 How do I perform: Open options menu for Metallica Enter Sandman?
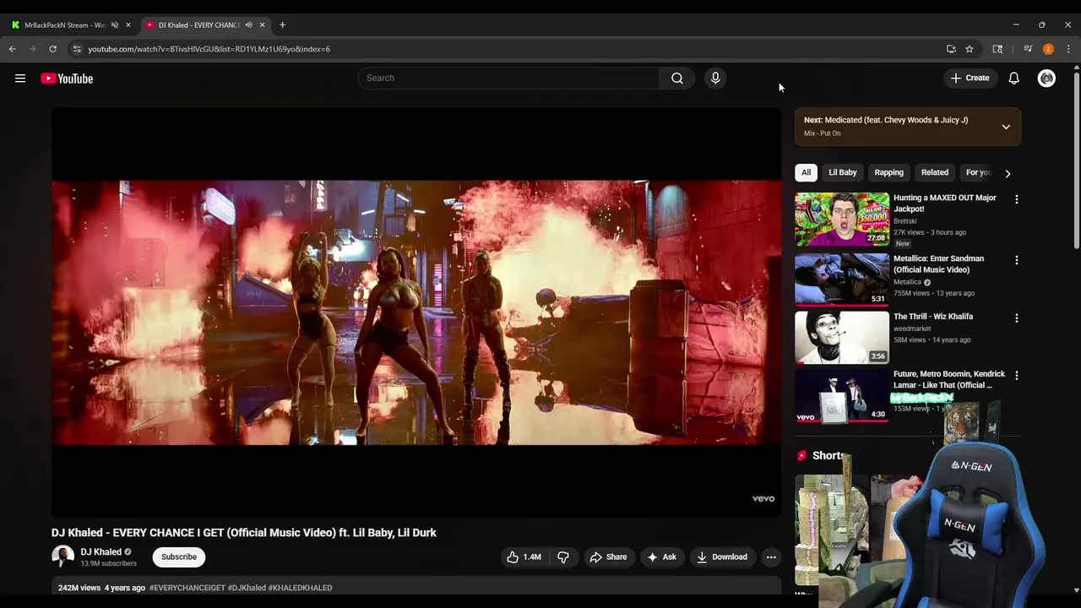click(x=1016, y=260)
